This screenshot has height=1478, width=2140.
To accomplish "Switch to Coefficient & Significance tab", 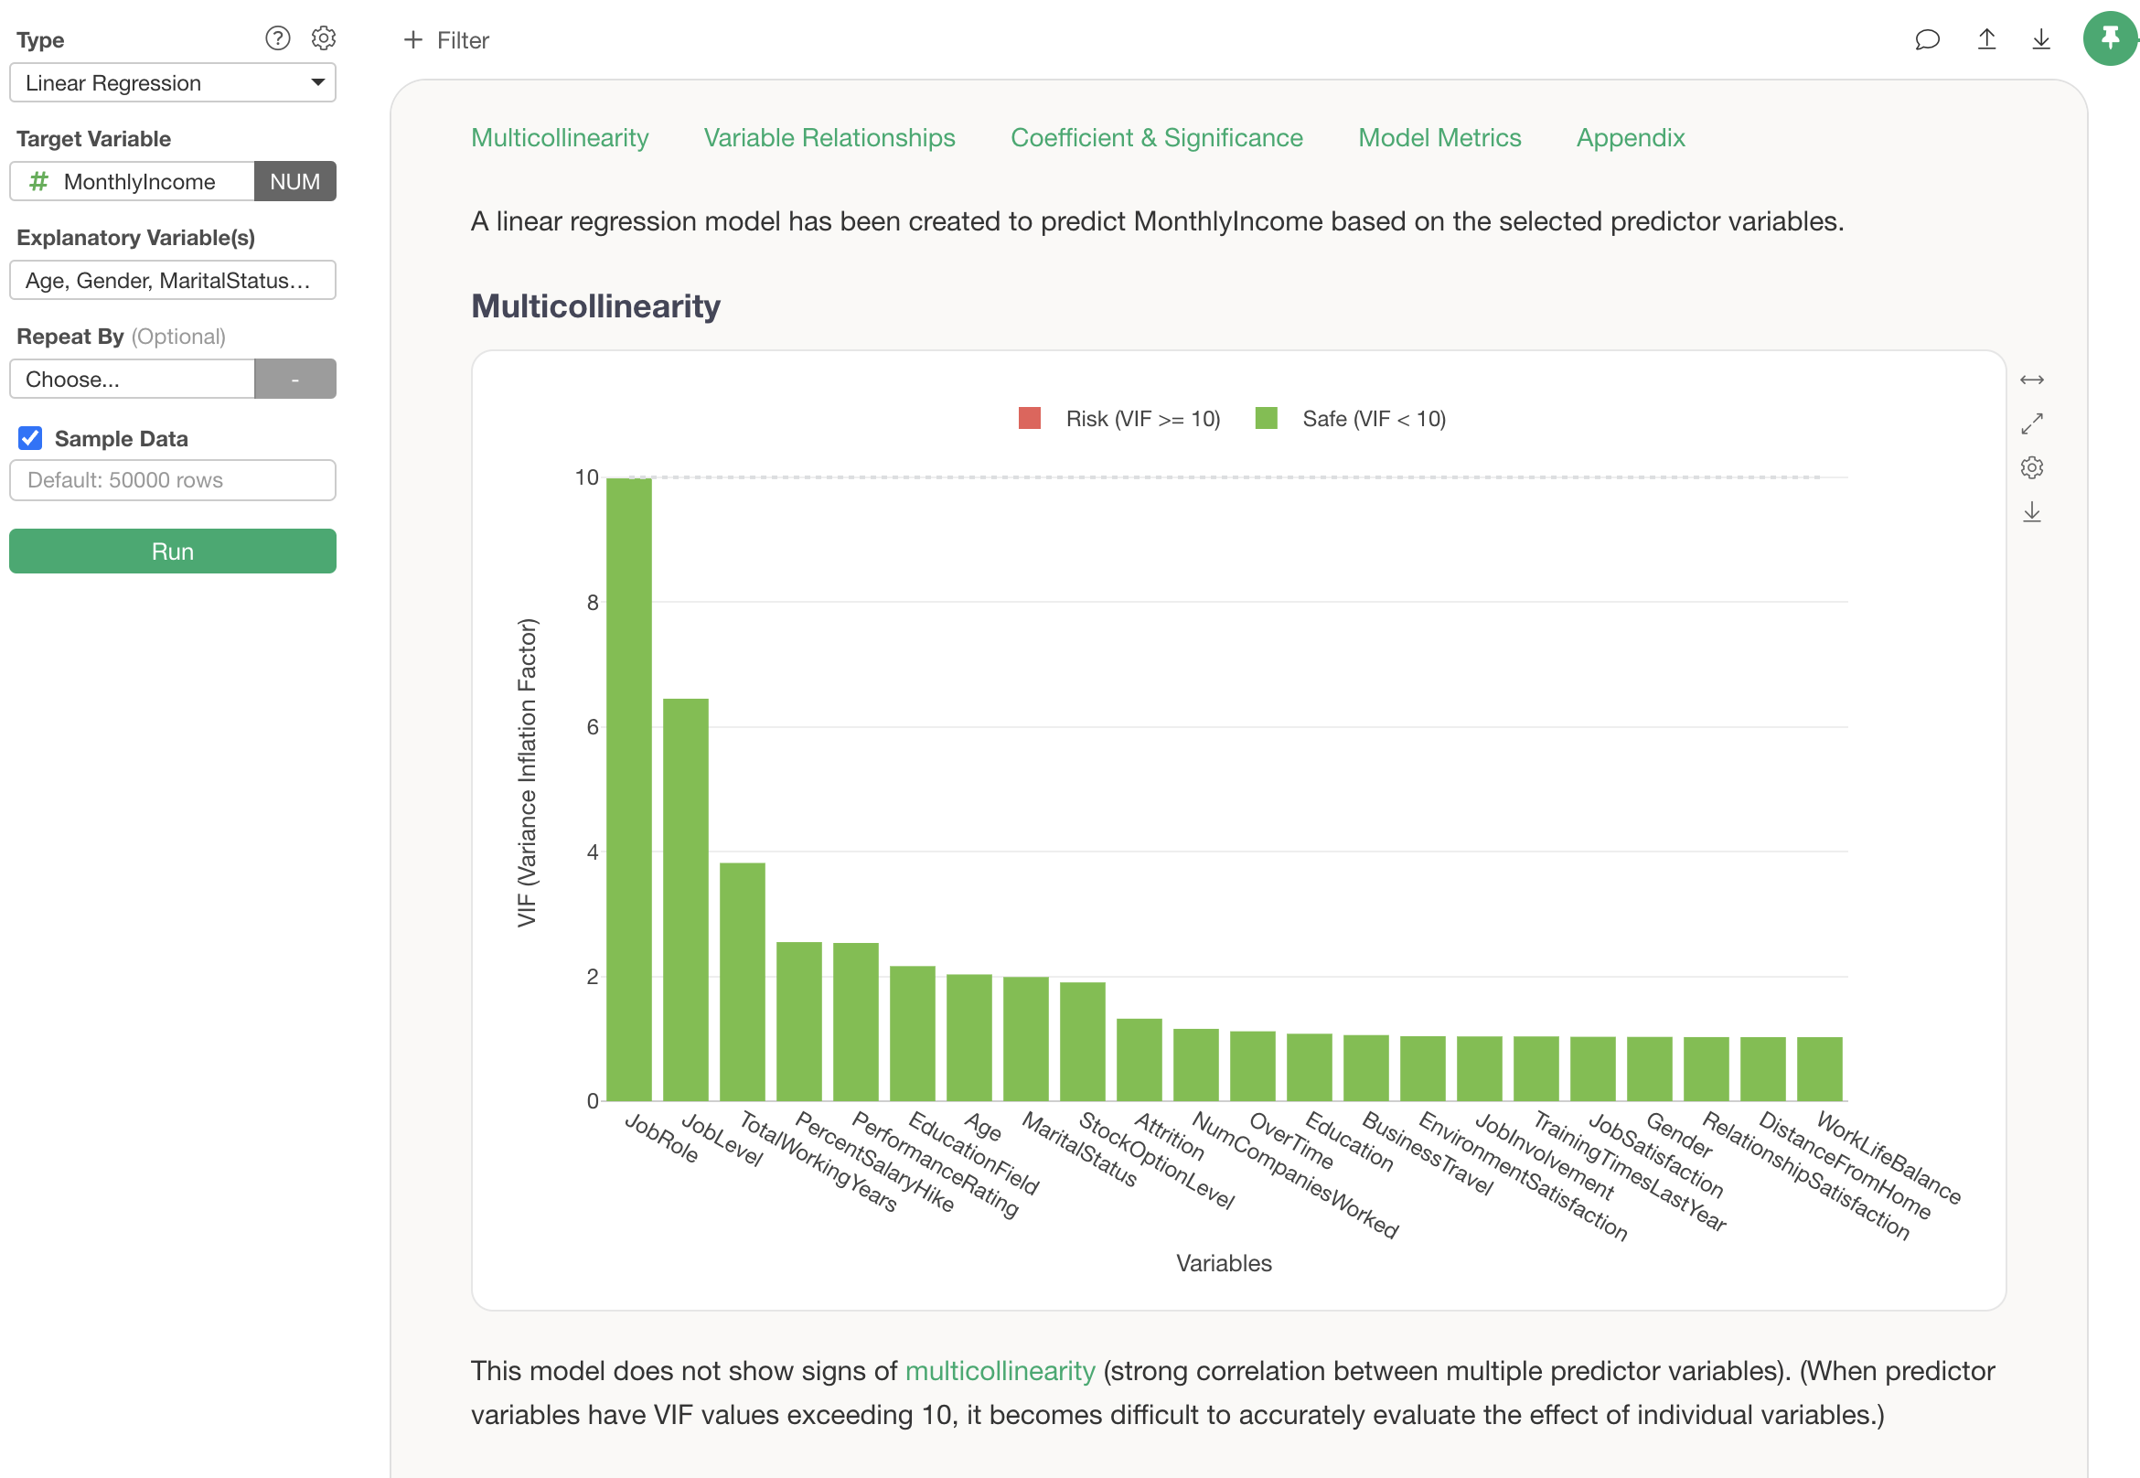I will pyautogui.click(x=1156, y=138).
